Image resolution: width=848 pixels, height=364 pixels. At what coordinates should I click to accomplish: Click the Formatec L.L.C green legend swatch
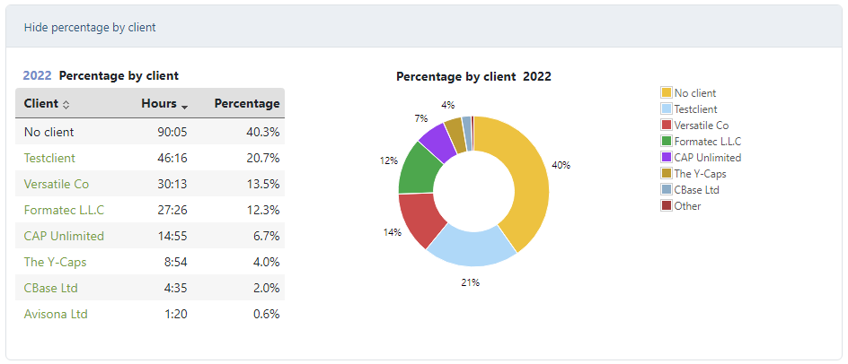coord(667,141)
